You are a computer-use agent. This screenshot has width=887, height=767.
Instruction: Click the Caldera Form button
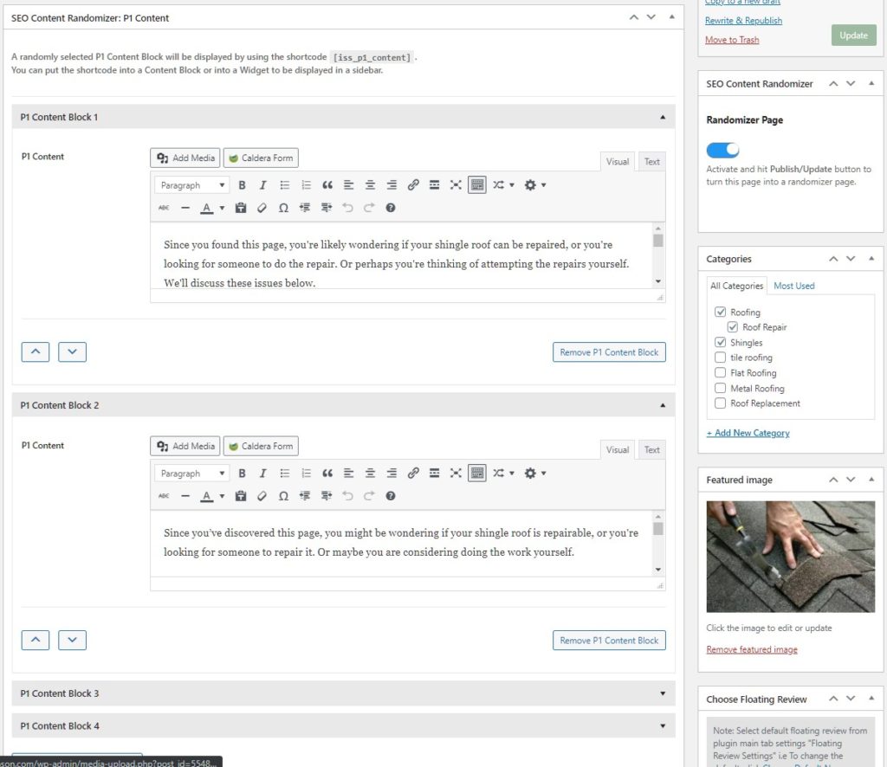261,158
